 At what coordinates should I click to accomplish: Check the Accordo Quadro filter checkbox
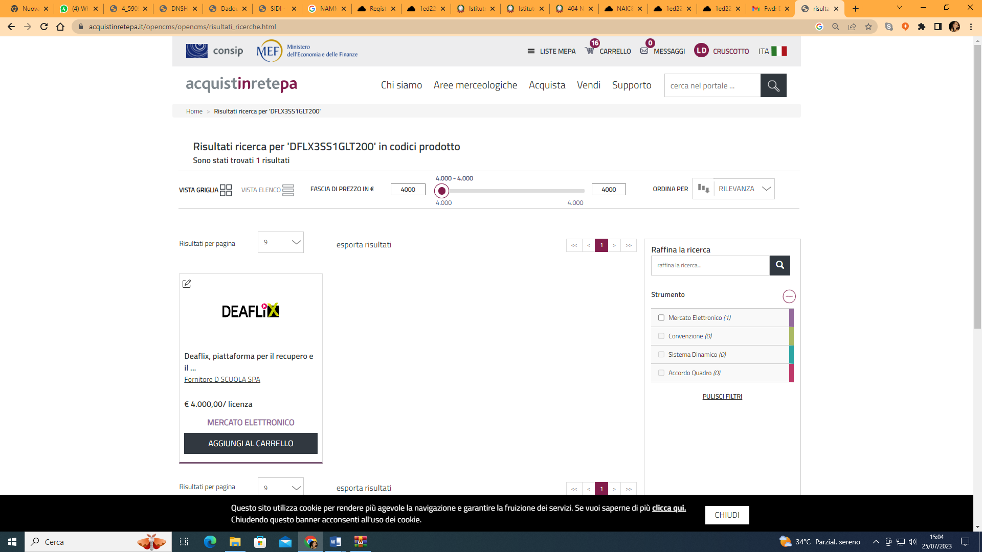661,373
